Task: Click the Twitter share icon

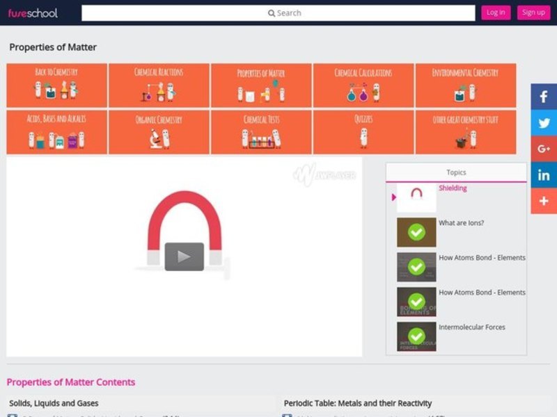Action: click(544, 123)
